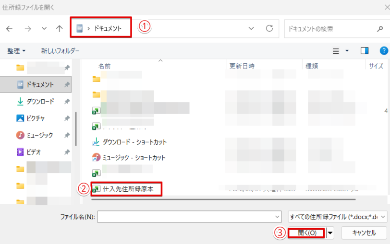This screenshot has width=390, height=244.
Task: Click the pin icon beside ドキュメント in sidebar
Action: (x=67, y=85)
